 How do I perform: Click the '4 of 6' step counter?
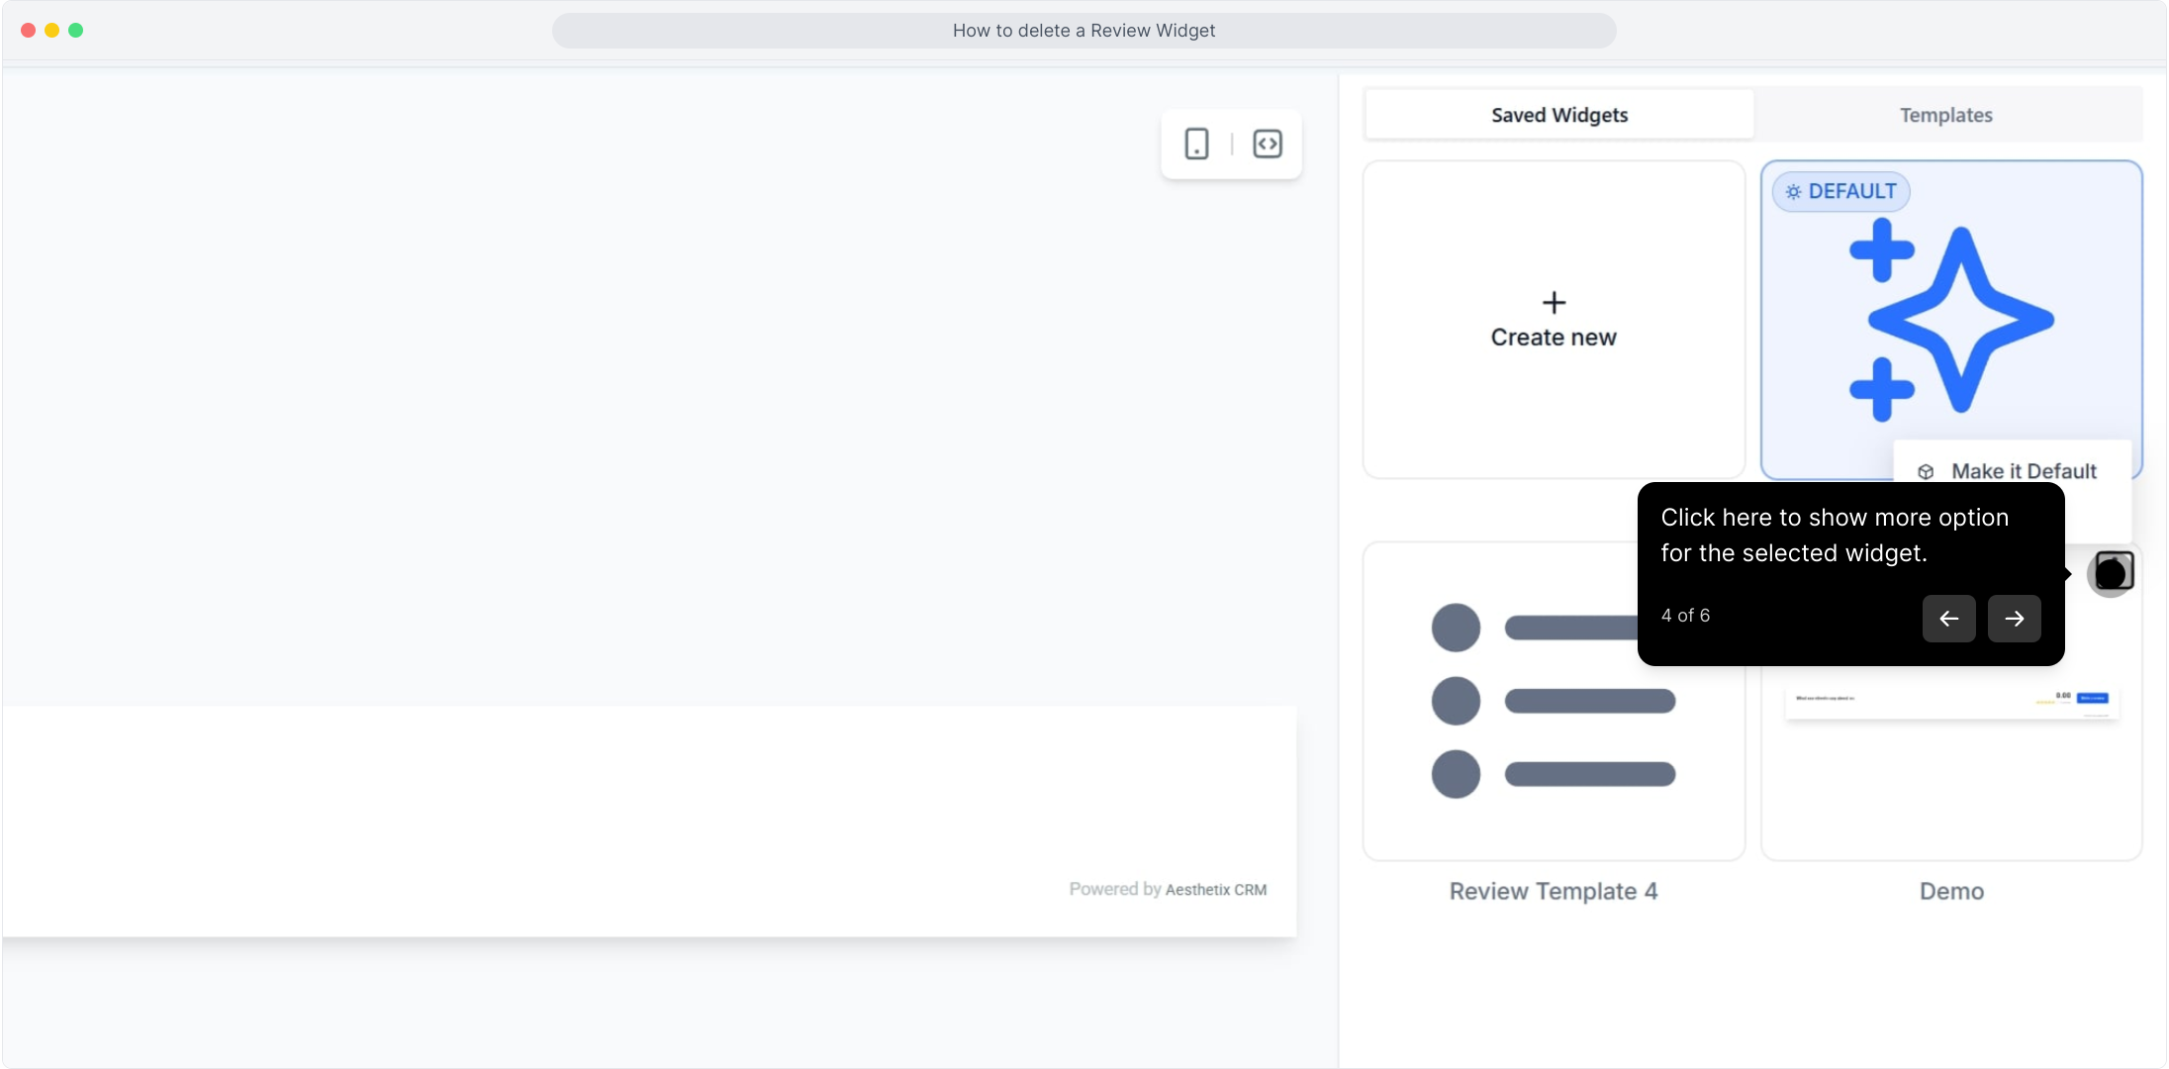(1685, 616)
